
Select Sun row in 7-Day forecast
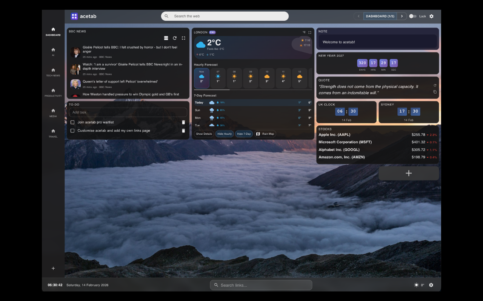253,110
